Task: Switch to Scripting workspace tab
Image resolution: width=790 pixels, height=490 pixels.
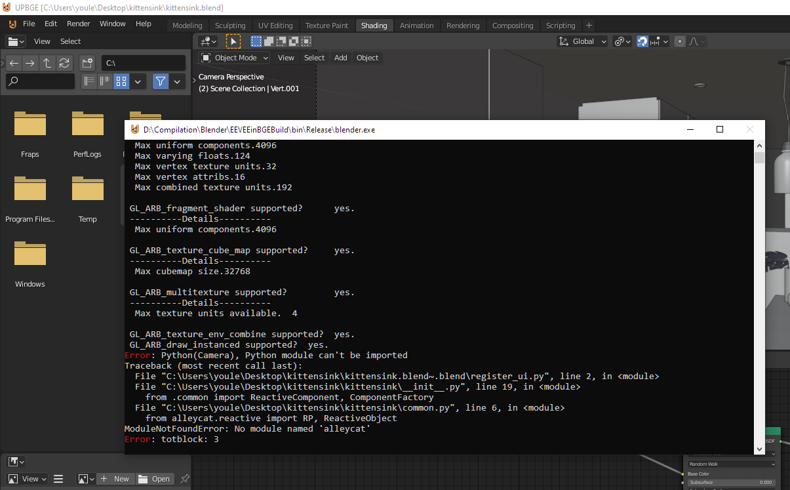Action: pos(561,26)
